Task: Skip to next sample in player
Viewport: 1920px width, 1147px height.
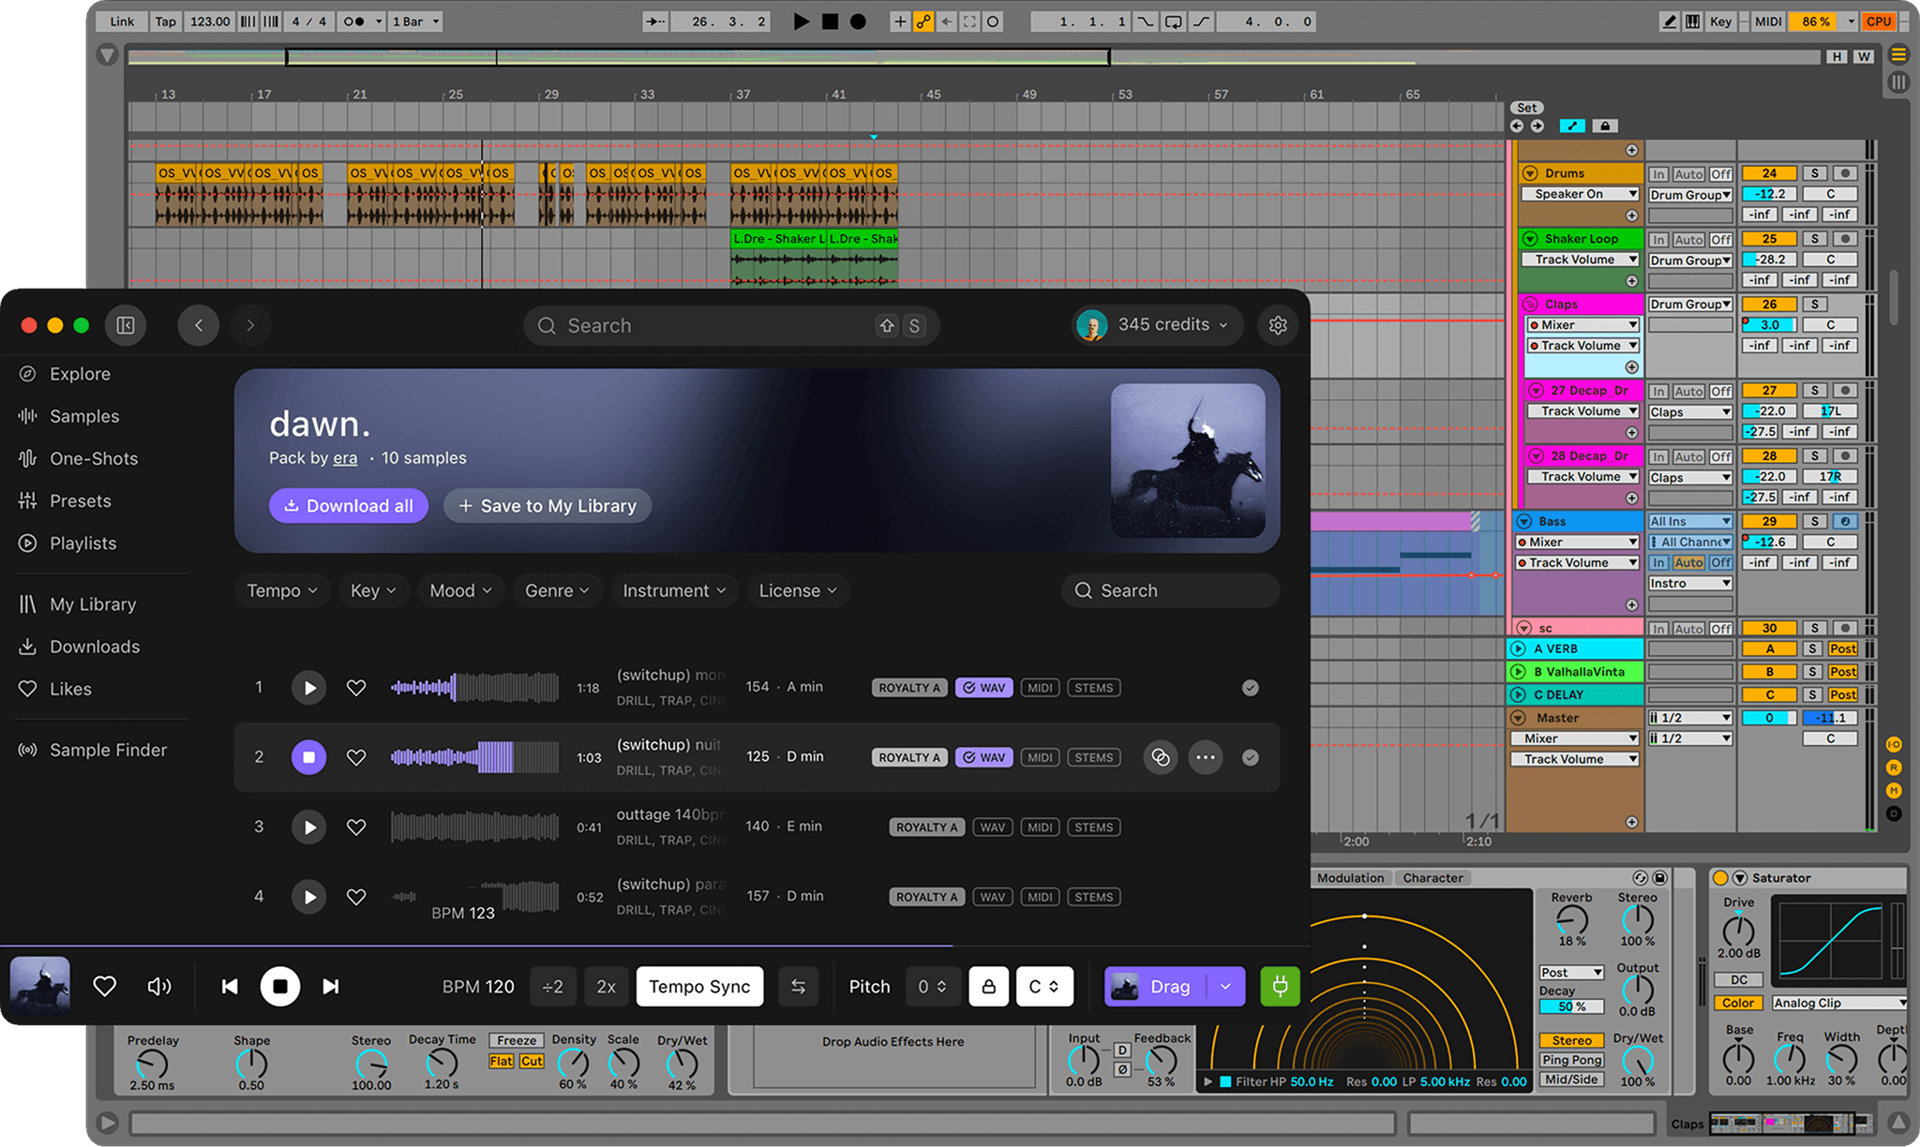Action: coord(330,986)
